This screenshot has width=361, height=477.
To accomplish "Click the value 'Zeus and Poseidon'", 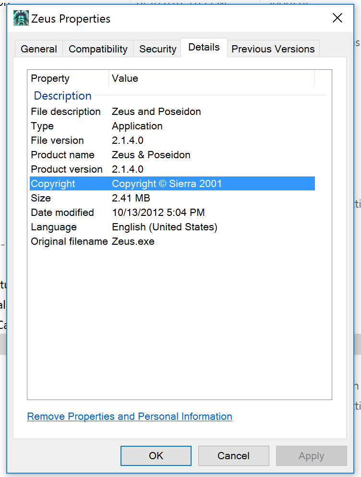I will (156, 112).
